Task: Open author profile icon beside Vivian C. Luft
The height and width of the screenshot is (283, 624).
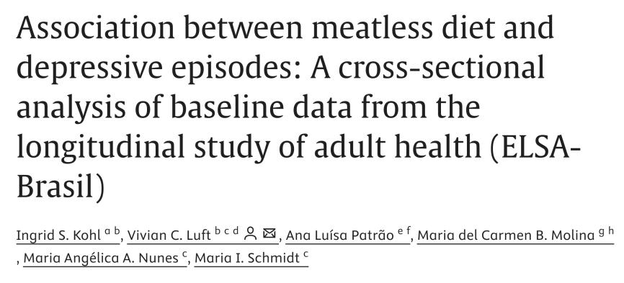Action: point(250,233)
